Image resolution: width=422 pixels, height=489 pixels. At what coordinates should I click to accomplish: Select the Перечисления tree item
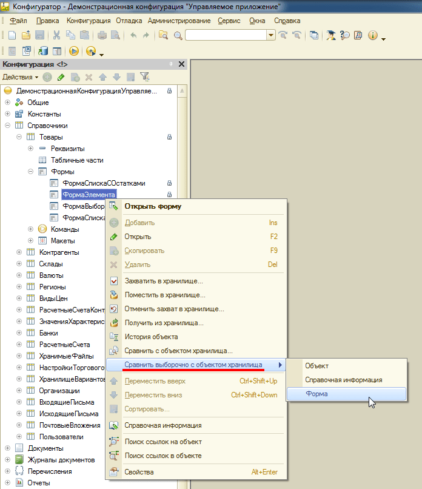click(x=50, y=471)
